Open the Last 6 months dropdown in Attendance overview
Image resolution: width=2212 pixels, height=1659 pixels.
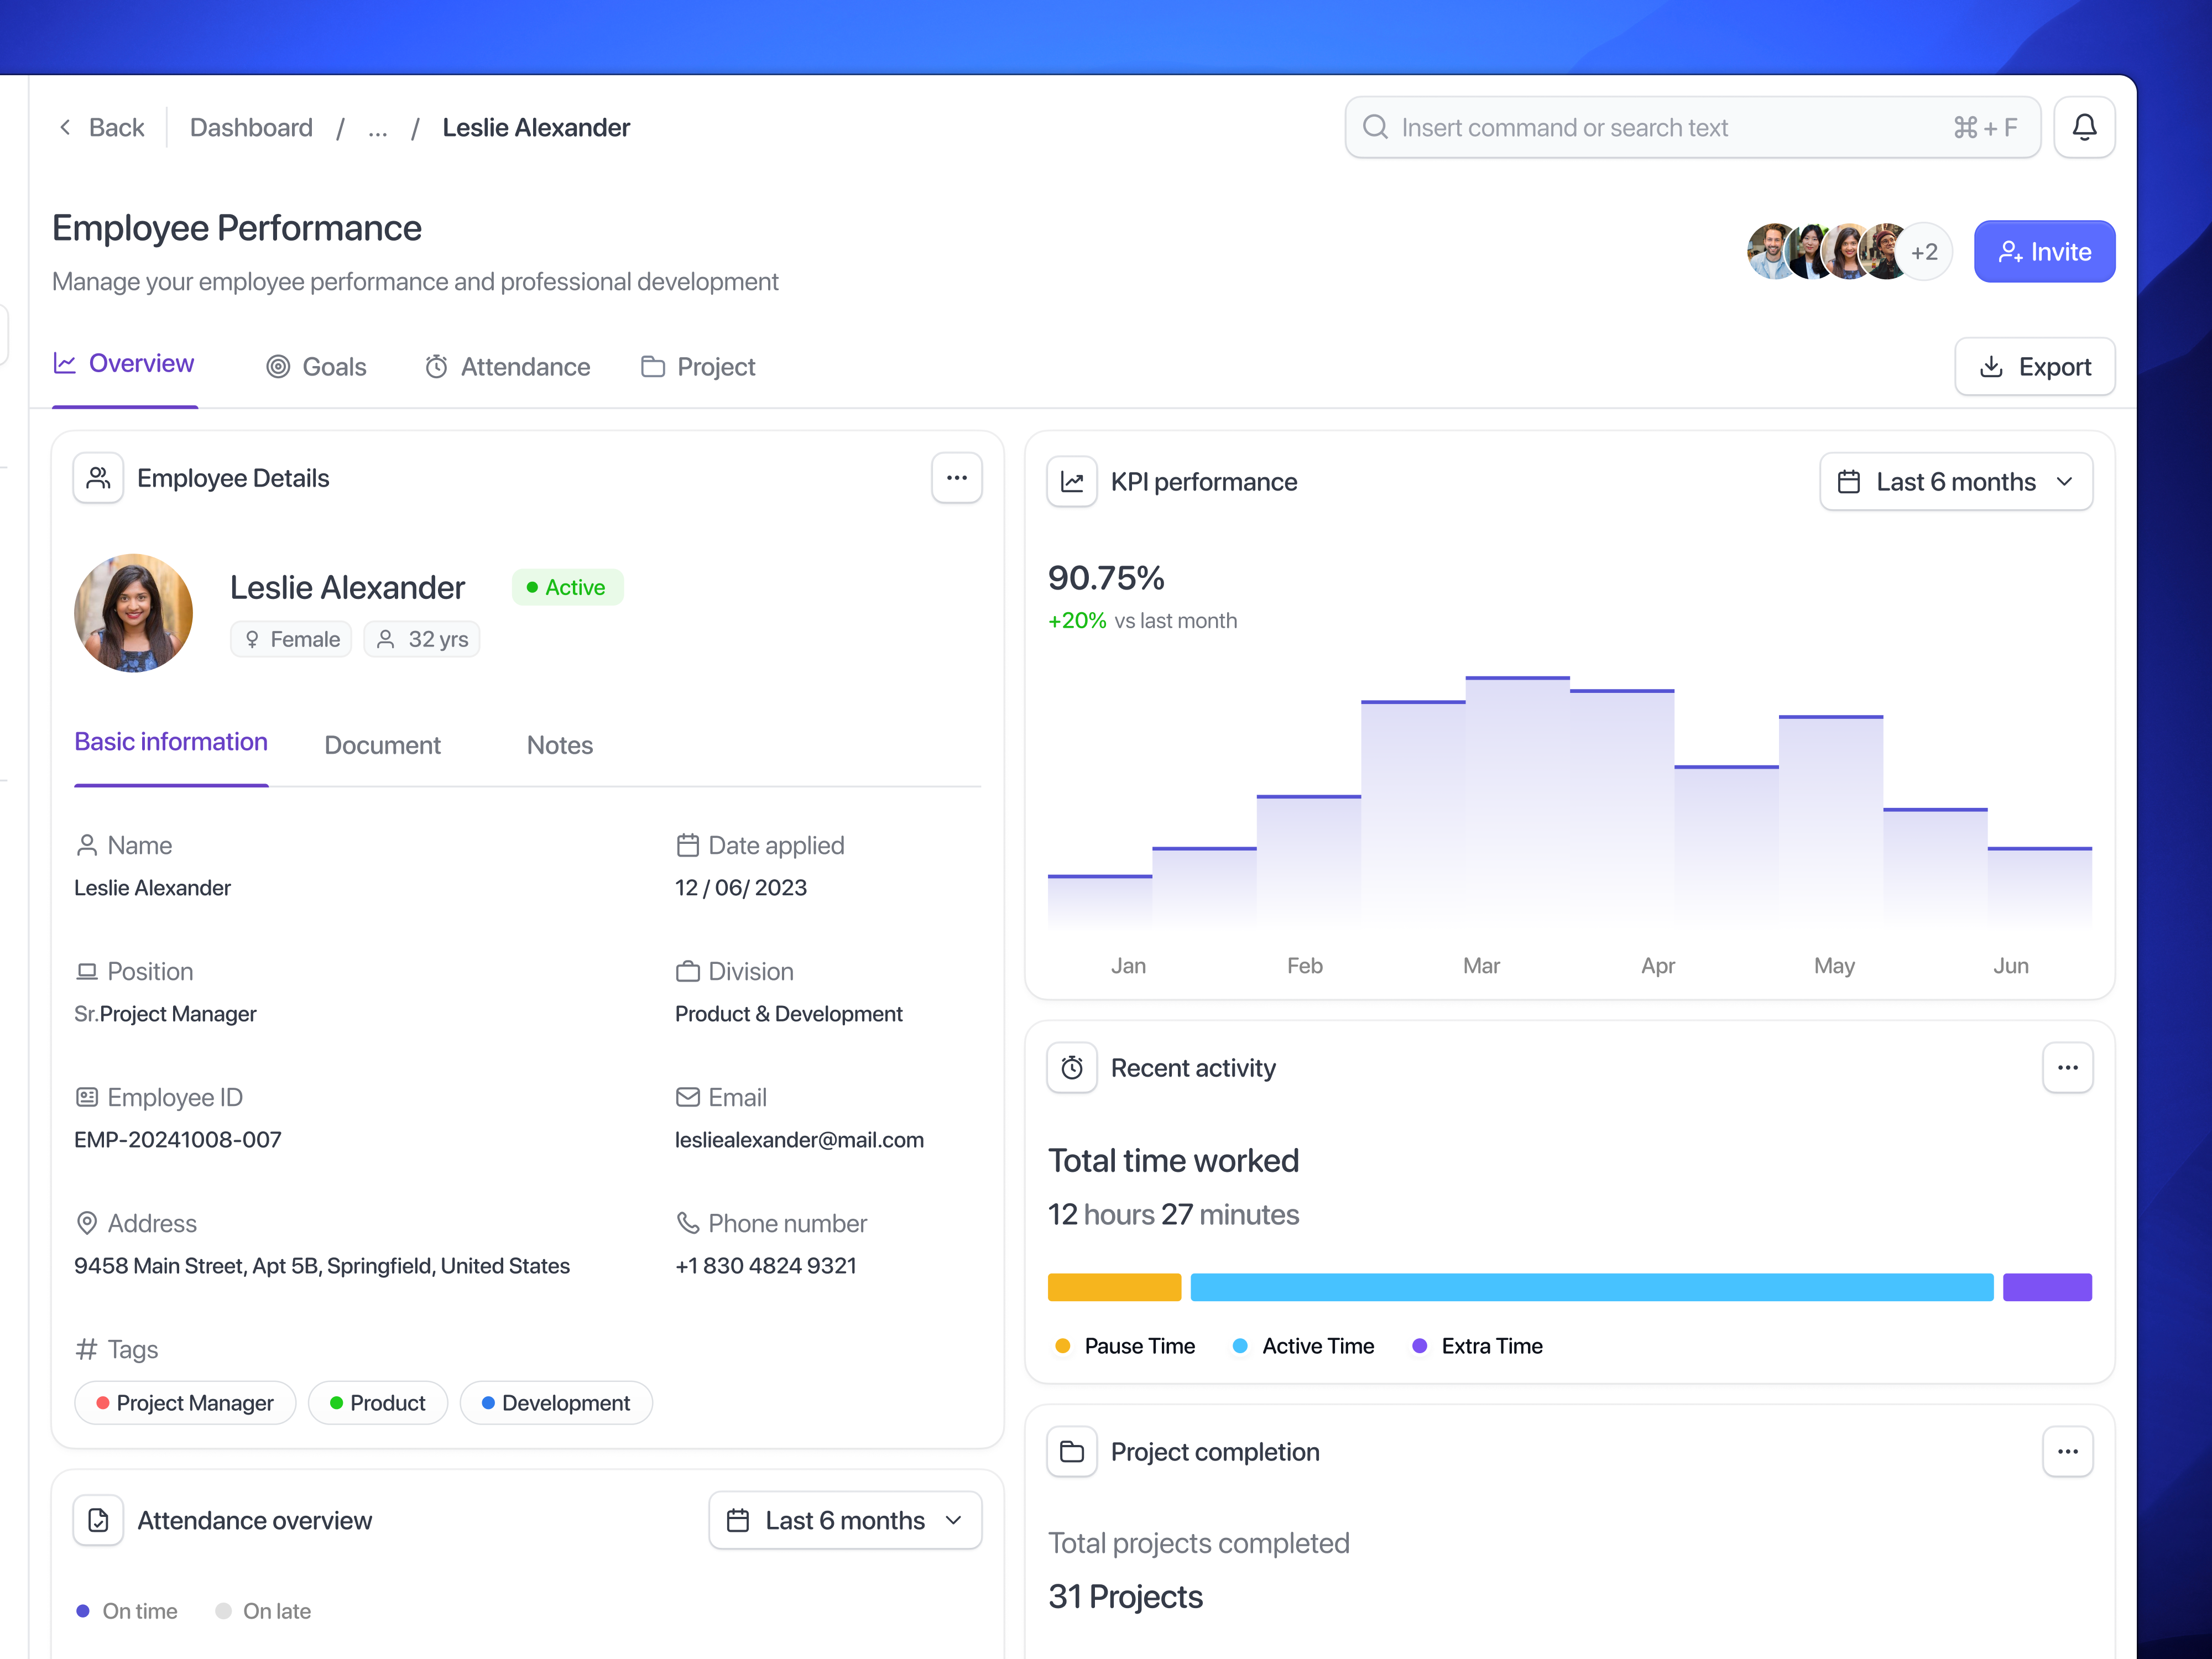point(845,1520)
